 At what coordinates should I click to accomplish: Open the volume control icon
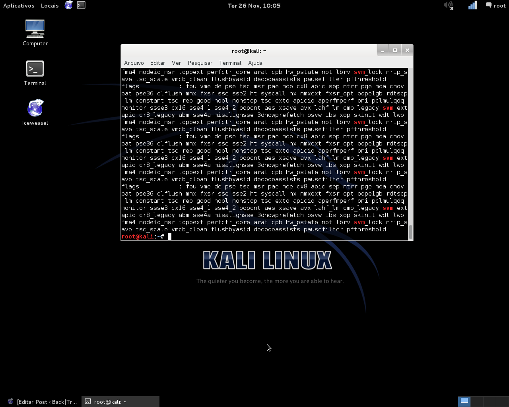click(x=449, y=6)
